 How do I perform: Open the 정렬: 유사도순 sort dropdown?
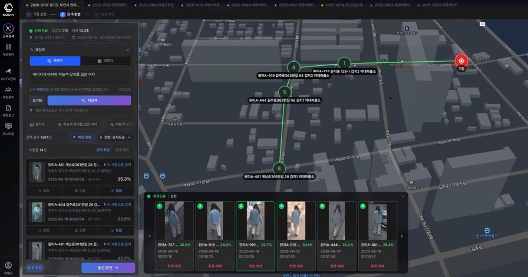115,137
